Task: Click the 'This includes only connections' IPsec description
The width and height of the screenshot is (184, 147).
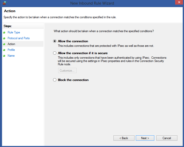Action: pos(112,61)
